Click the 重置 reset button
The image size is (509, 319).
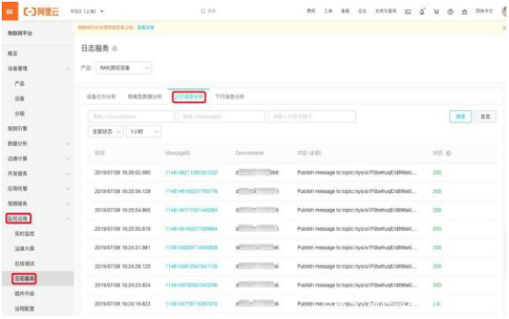click(485, 117)
